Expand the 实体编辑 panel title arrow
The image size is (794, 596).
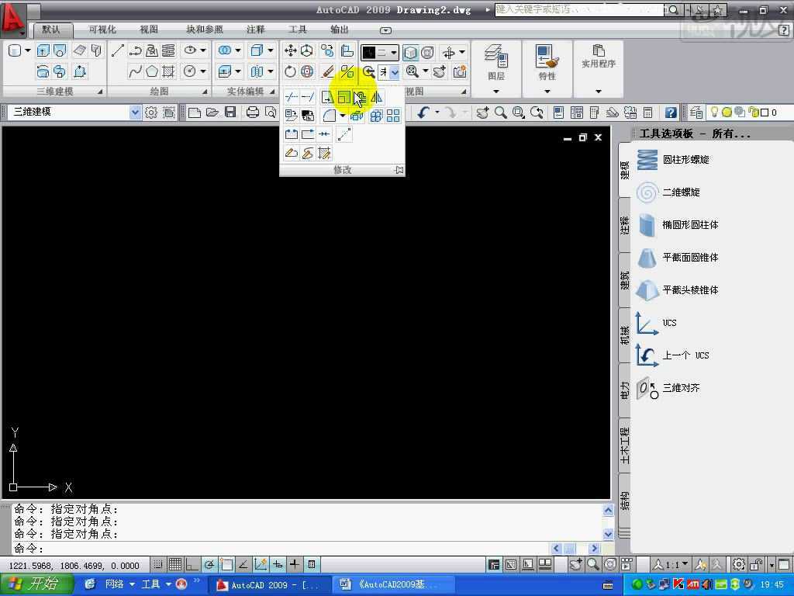tap(272, 92)
